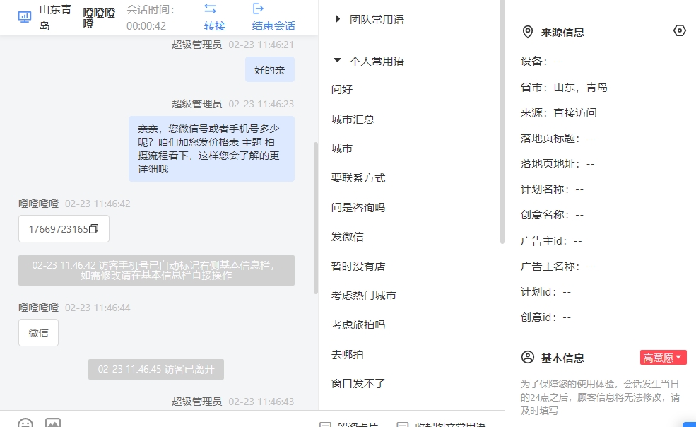The width and height of the screenshot is (696, 427).
Task: Select the 问是咨询吗 quick phrase
Action: (x=358, y=208)
